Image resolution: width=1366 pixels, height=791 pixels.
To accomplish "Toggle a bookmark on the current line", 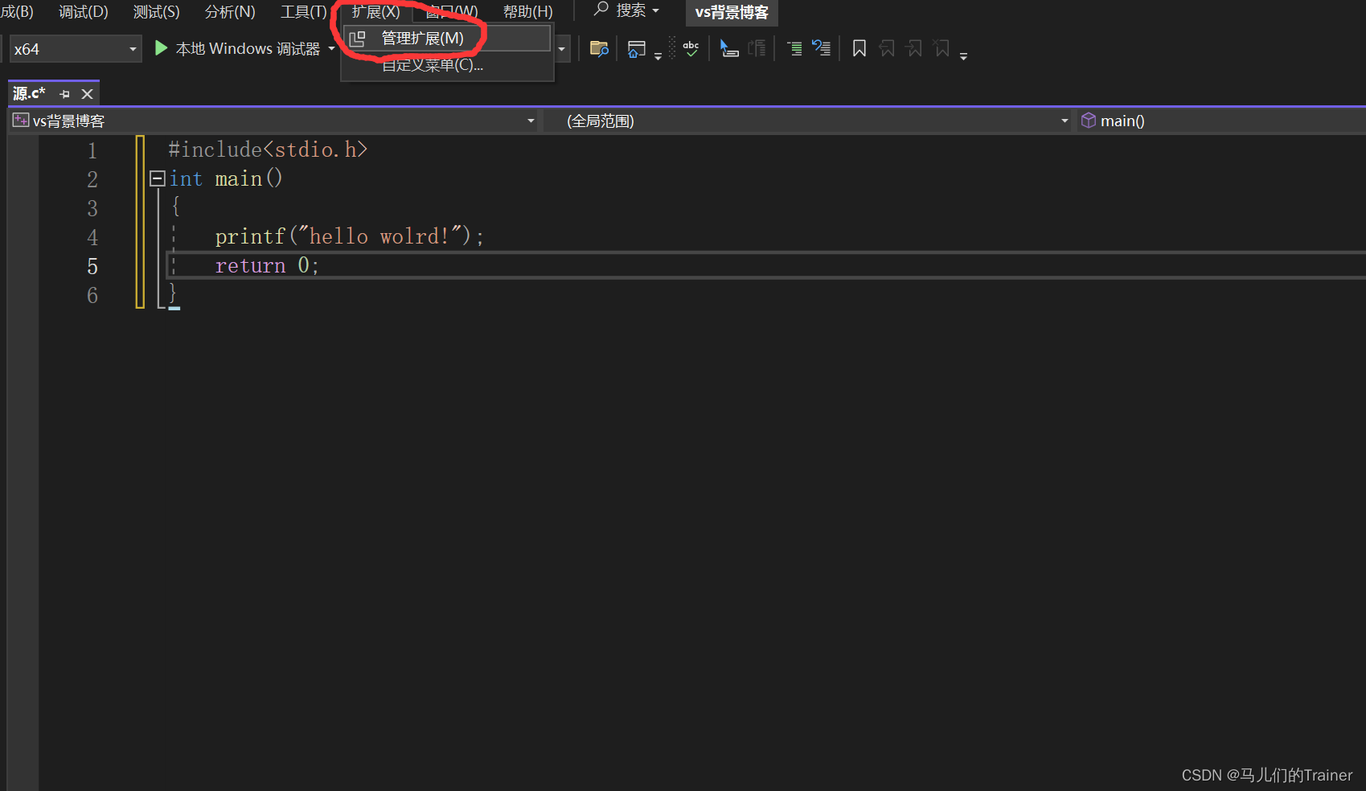I will [x=859, y=49].
